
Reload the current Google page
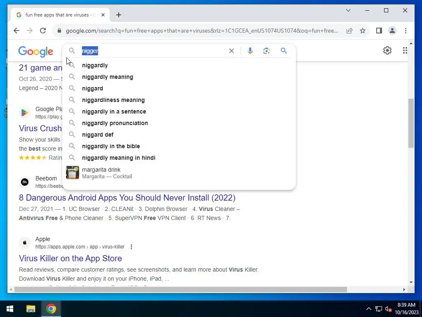43,31
